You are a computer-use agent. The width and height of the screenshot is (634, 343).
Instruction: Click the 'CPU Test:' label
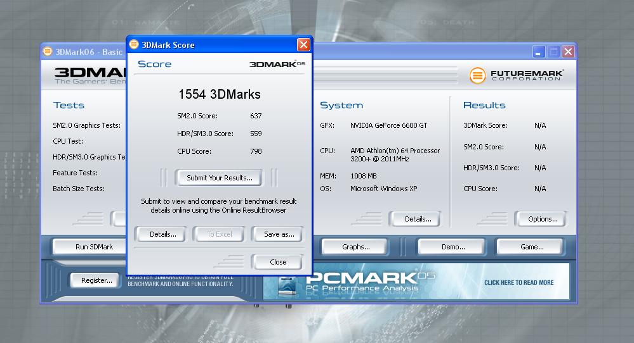click(68, 141)
